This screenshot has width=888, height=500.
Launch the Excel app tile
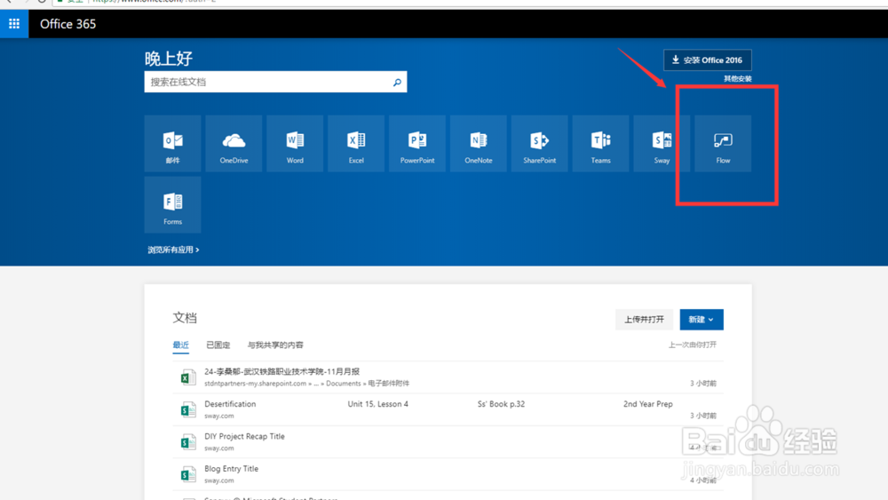click(x=356, y=143)
